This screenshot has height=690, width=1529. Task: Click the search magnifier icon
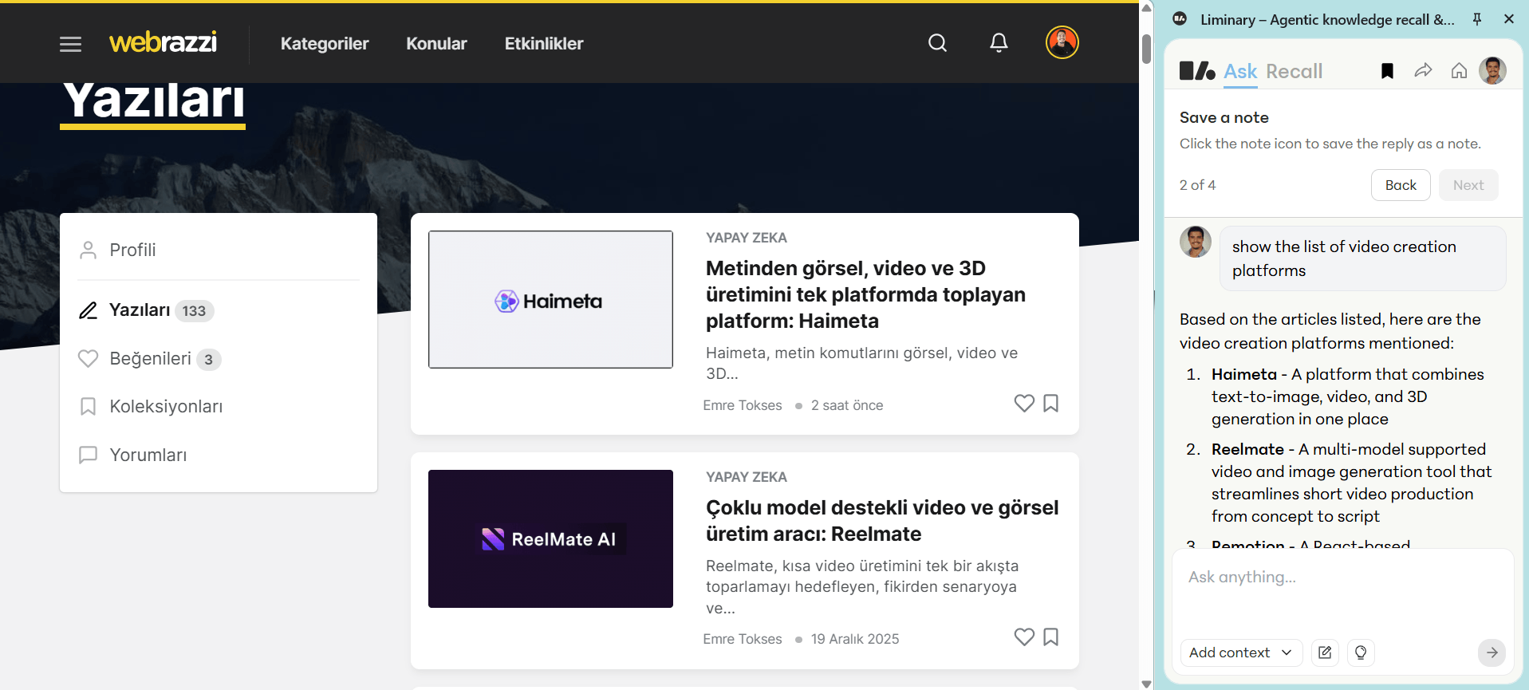coord(937,43)
